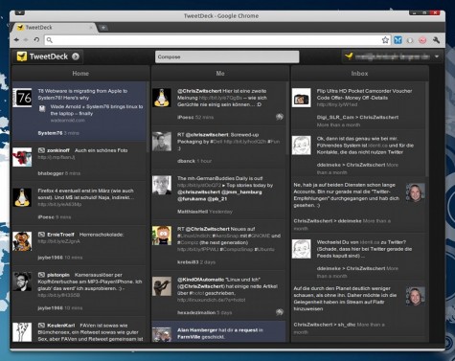Click the reply icon on iPoesc's tweet in Me

pyautogui.click(x=280, y=117)
